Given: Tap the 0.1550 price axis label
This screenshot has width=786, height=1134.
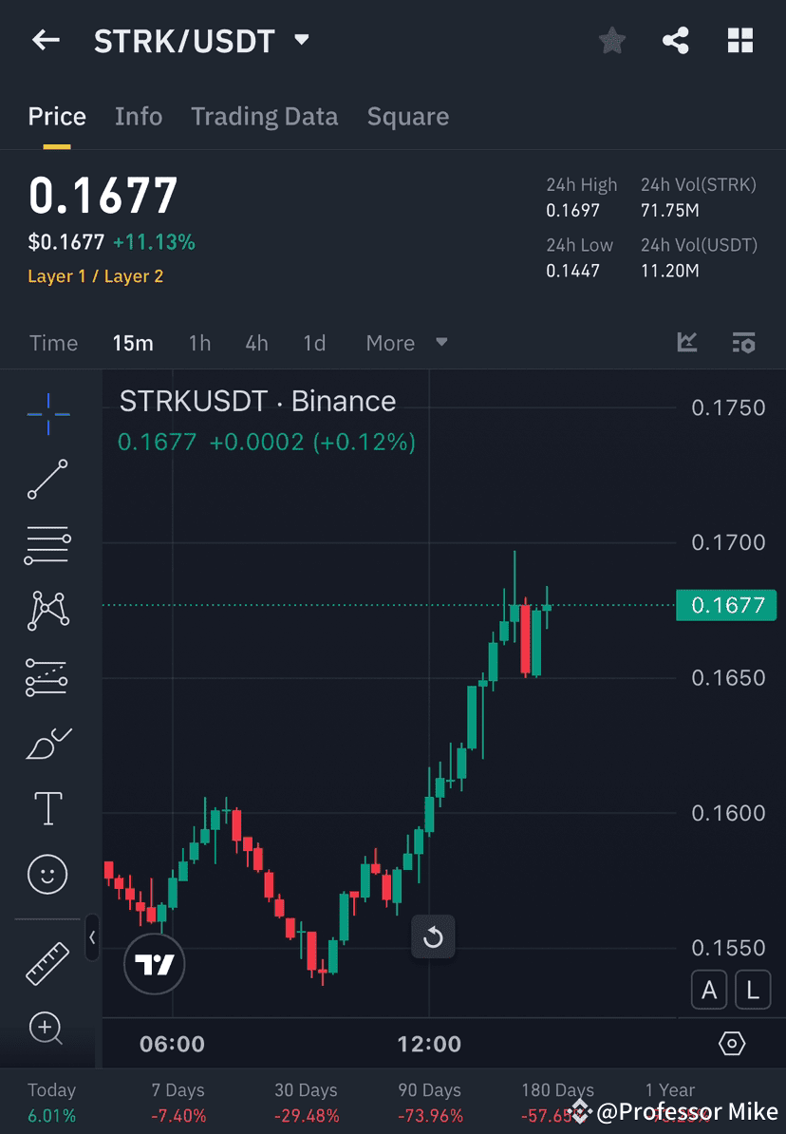Looking at the screenshot, I should [728, 948].
